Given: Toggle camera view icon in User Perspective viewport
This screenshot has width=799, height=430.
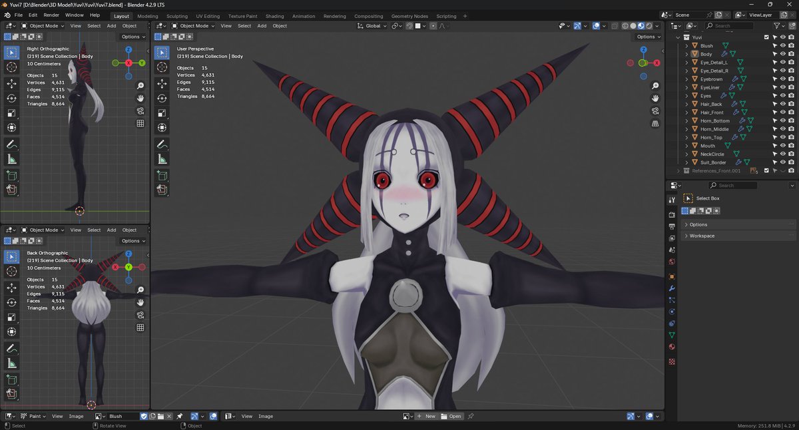Looking at the screenshot, I should tap(655, 110).
